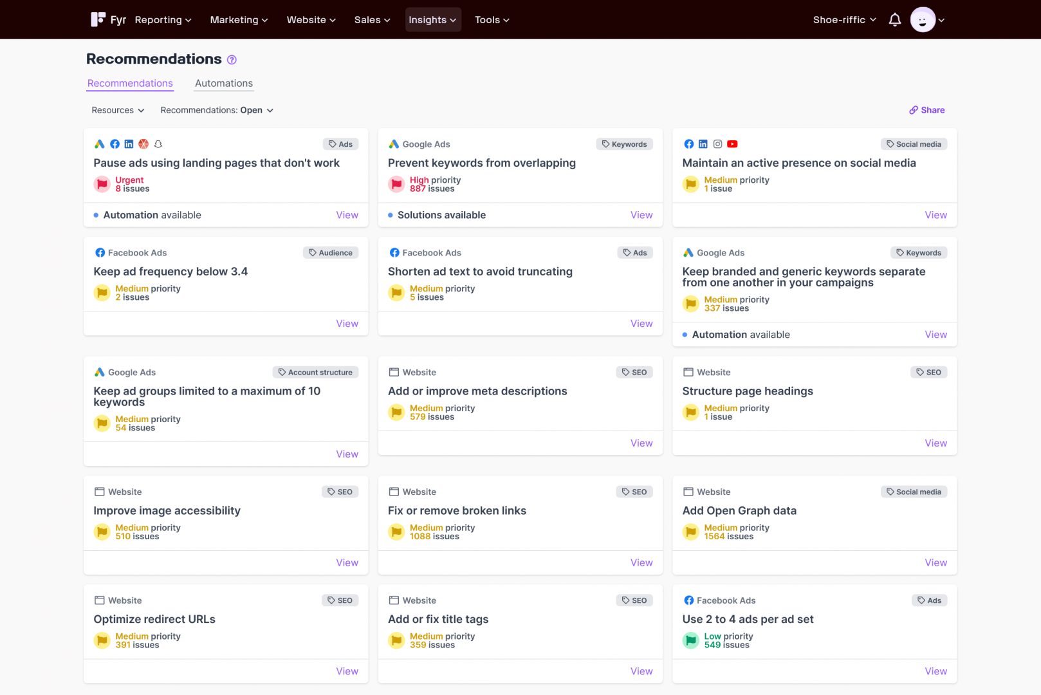
Task: Open the Recommendations: Open status dropdown
Action: click(217, 110)
